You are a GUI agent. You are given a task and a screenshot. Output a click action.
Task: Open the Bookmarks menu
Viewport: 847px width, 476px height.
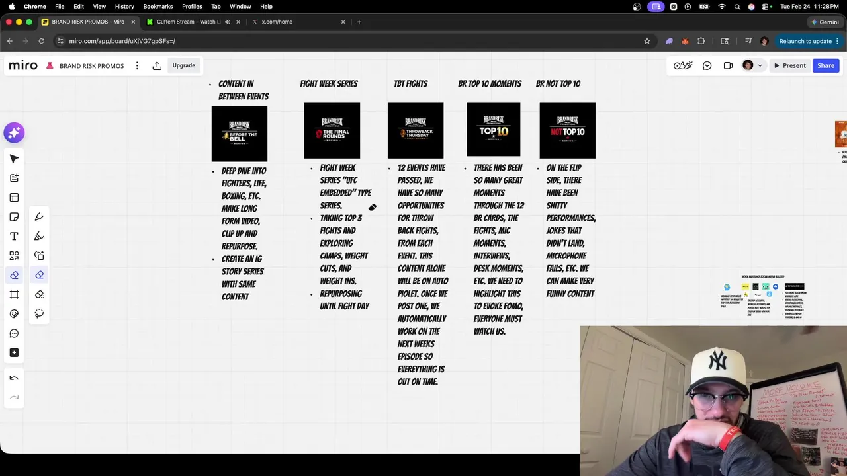coord(158,6)
